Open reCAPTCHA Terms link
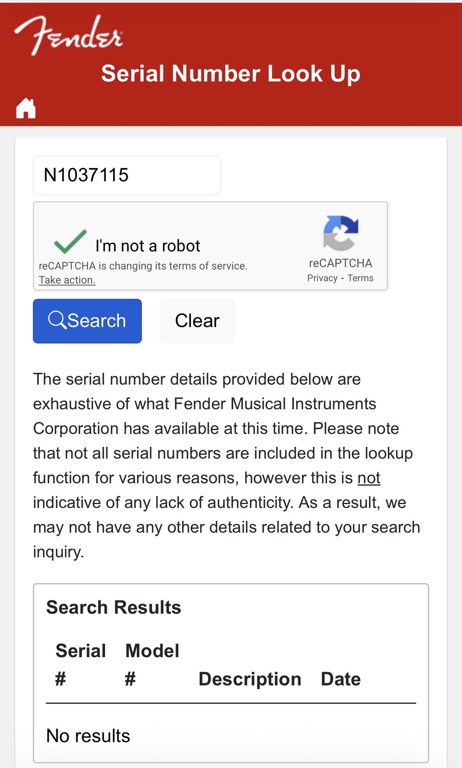462x768 pixels. pyautogui.click(x=360, y=278)
